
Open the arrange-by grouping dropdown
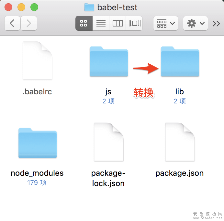pos(165,23)
